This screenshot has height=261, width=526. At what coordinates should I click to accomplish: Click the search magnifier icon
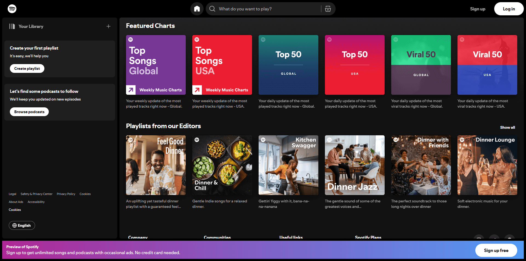pos(212,9)
